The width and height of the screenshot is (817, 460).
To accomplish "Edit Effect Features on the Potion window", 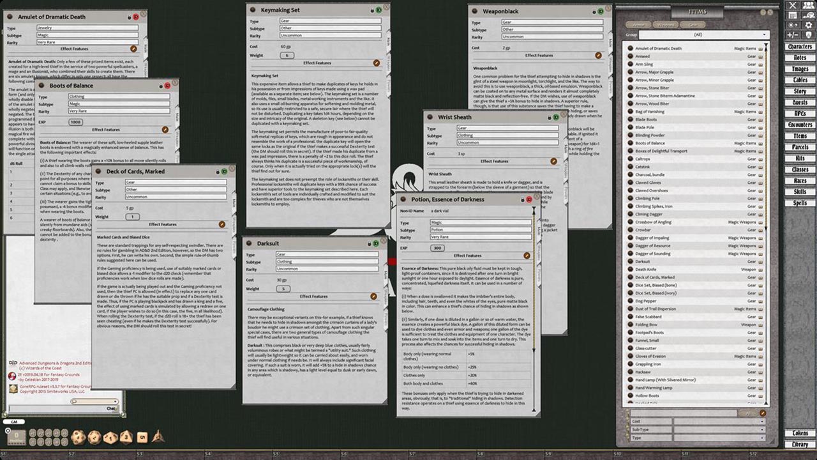I will click(x=527, y=254).
